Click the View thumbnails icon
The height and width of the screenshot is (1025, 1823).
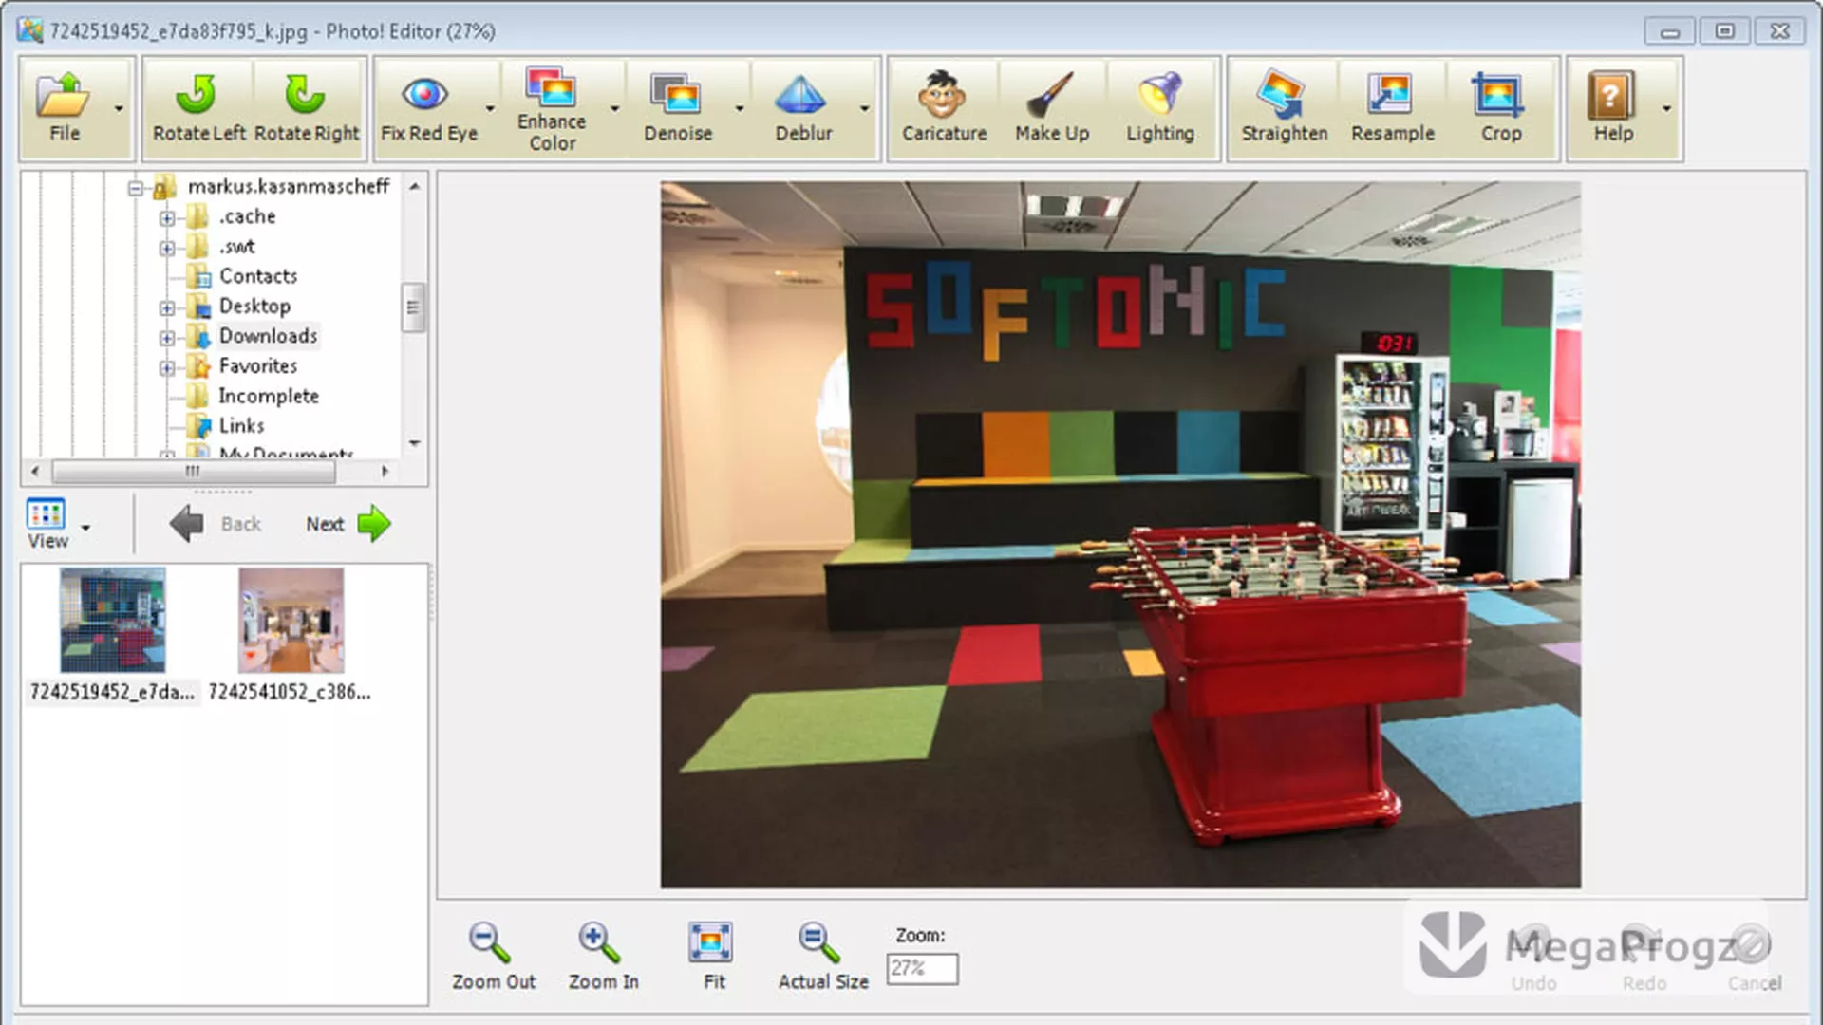coord(47,524)
